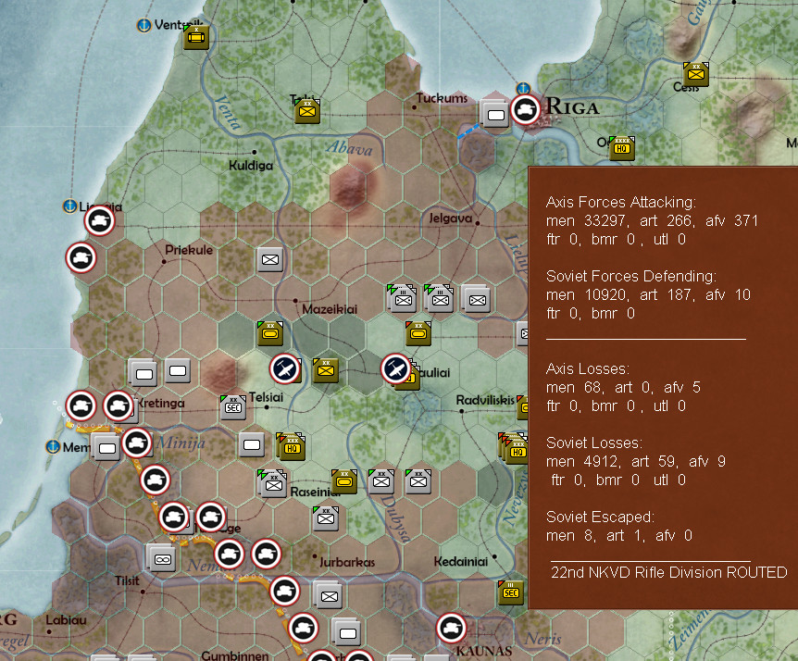Click the Jelgava town label
Screen dimensions: 798x661
click(x=451, y=218)
